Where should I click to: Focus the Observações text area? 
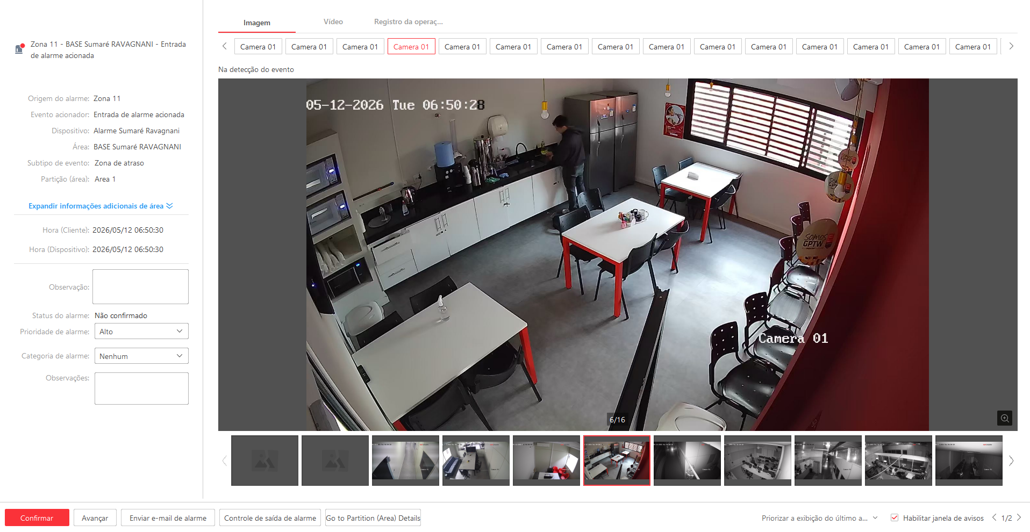coord(141,388)
